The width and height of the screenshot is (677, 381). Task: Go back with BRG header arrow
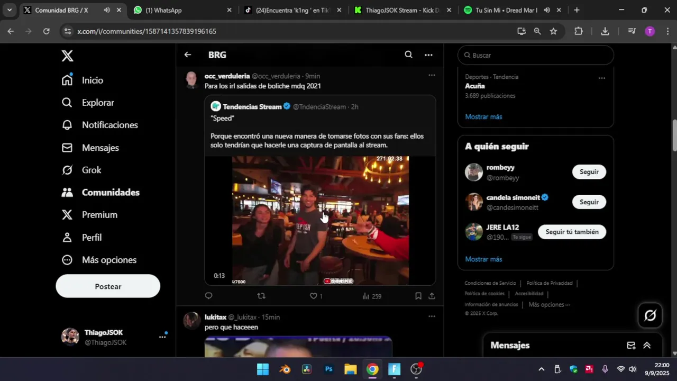pos(188,55)
